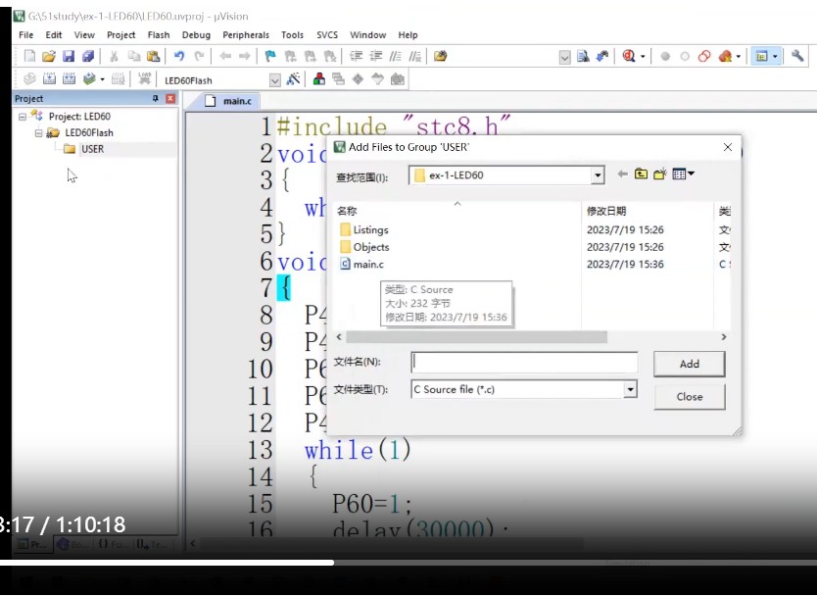
Task: Click the Build target toolbar icon
Action: (50, 79)
